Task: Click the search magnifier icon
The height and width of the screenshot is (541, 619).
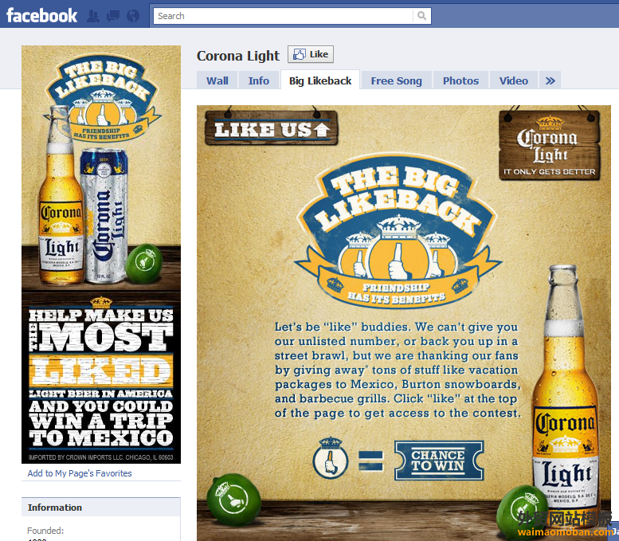Action: tap(421, 16)
